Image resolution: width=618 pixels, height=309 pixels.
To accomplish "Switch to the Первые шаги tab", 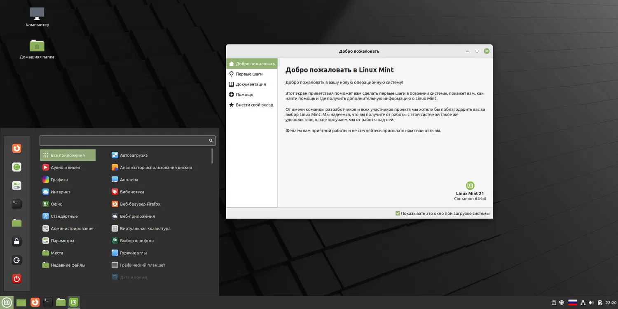I will 252,74.
